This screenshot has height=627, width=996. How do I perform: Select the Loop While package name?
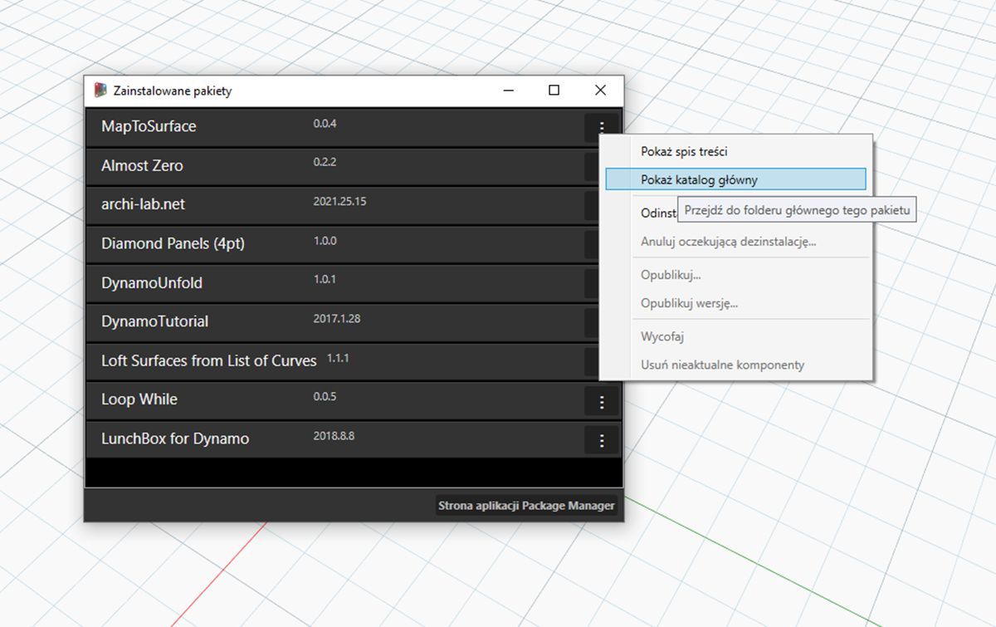click(x=139, y=399)
